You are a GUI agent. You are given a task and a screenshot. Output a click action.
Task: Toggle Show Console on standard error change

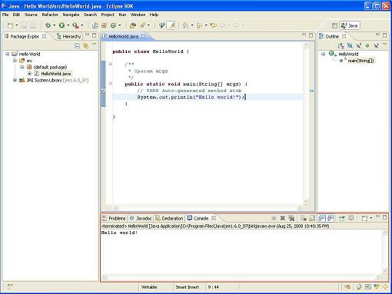pyautogui.click(x=331, y=218)
